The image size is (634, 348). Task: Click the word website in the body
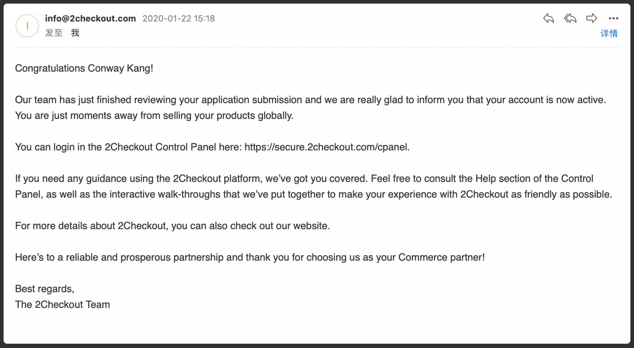pyautogui.click(x=310, y=226)
